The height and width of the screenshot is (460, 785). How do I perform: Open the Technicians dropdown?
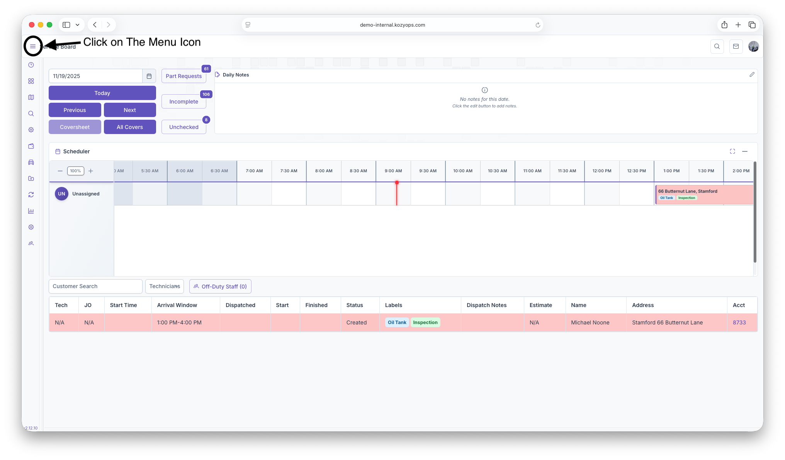pyautogui.click(x=165, y=287)
